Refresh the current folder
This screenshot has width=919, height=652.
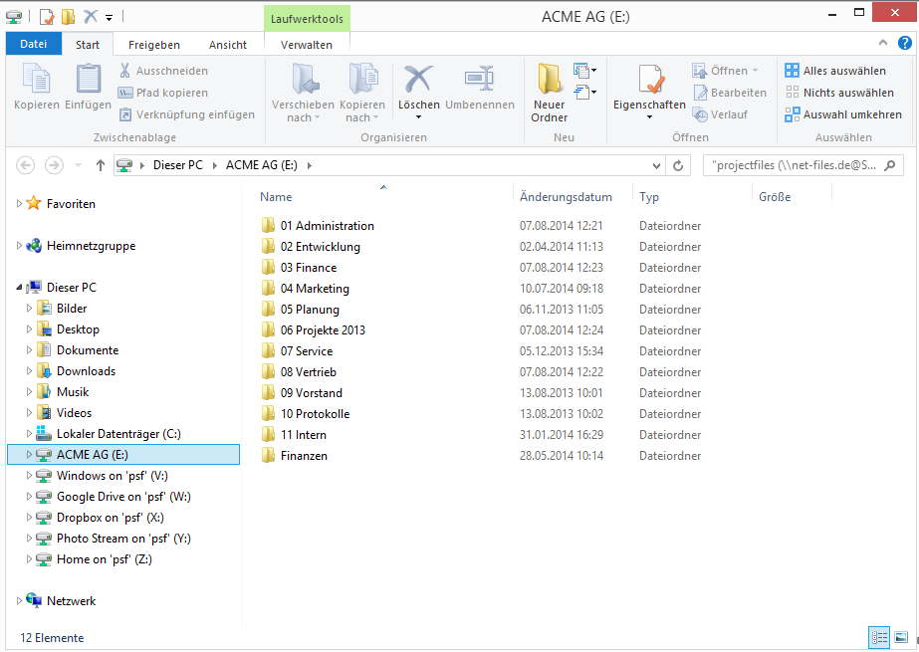tap(678, 166)
